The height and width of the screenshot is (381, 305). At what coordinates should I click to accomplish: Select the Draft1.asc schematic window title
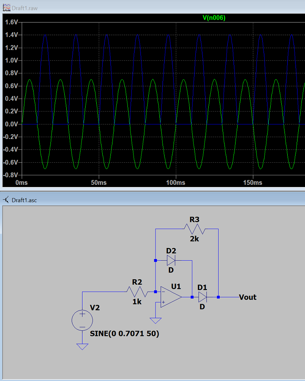(24, 200)
